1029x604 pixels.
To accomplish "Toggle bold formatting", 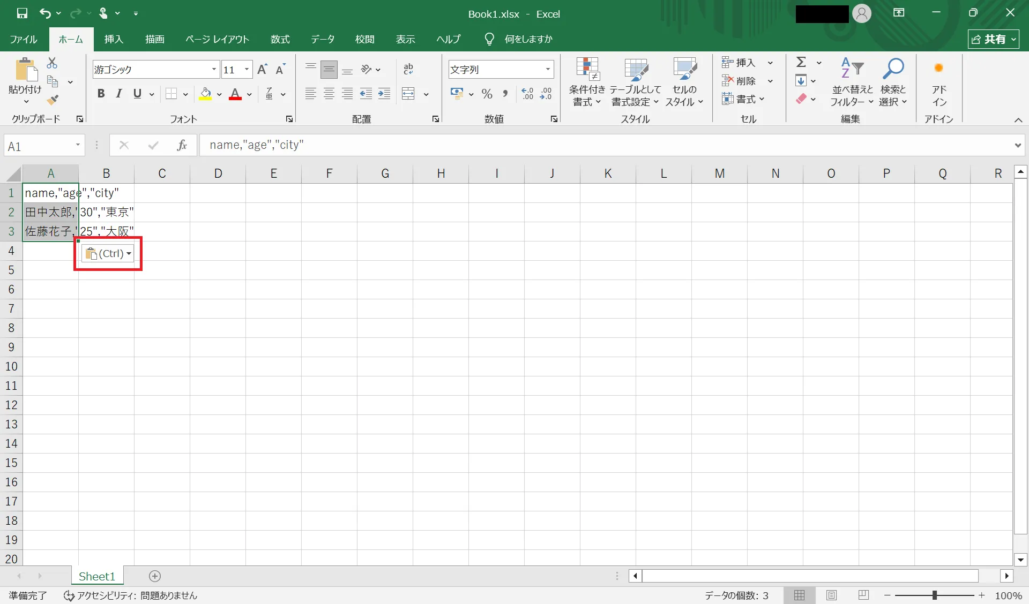I will 101,94.
